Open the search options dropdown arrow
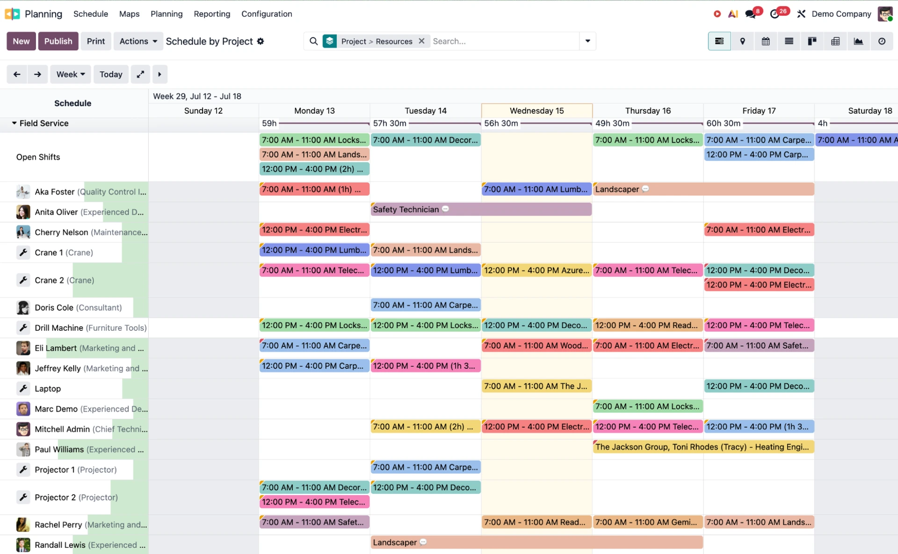This screenshot has width=898, height=554. (587, 41)
